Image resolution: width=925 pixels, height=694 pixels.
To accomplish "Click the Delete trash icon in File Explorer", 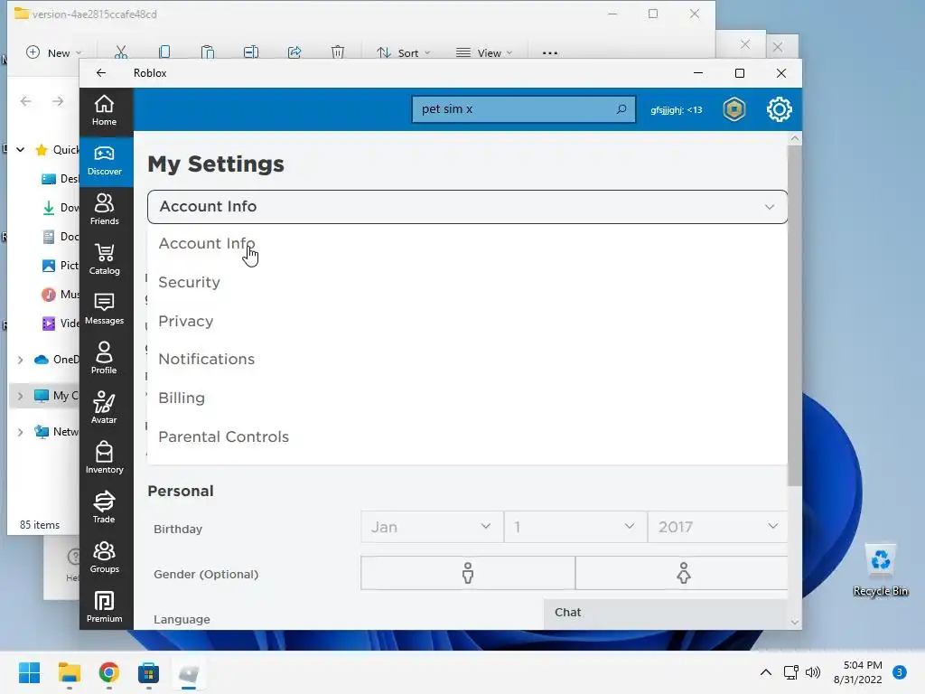I will pos(338,52).
